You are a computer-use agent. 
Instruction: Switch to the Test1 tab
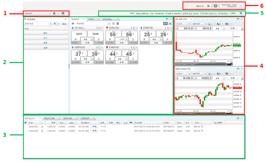tap(91, 19)
